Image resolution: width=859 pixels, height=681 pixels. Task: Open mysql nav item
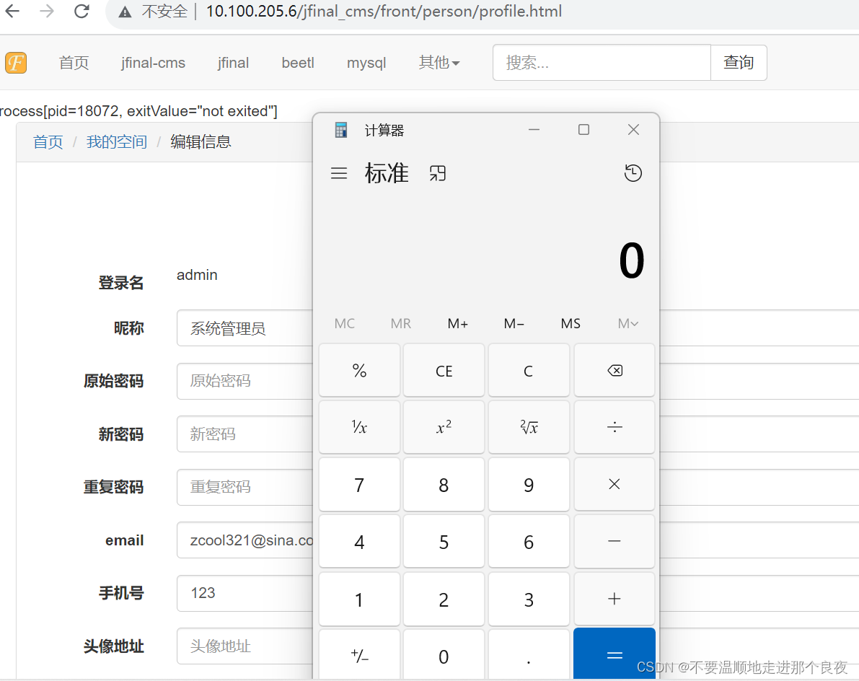[366, 63]
